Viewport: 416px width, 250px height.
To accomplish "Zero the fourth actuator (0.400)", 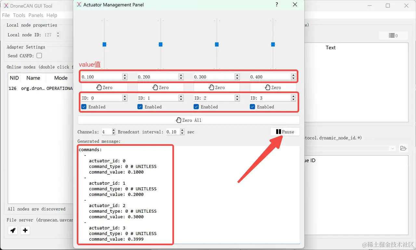I will [273, 87].
